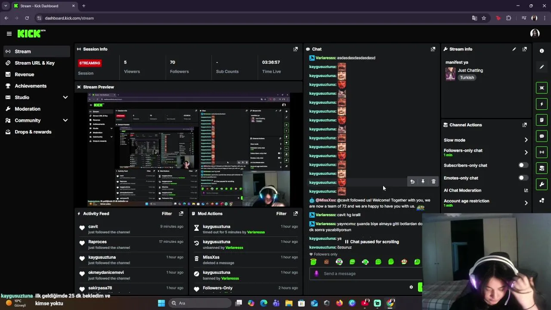Pop out the Stream info panel
The image size is (551, 310).
[x=524, y=49]
